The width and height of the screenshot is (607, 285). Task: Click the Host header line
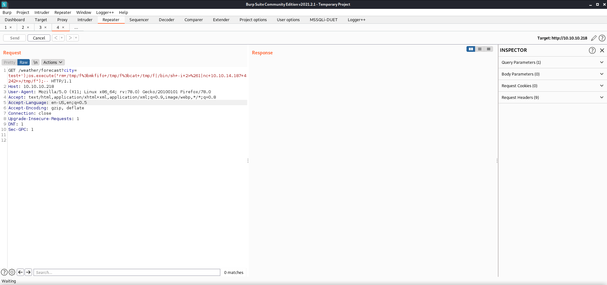(31, 87)
